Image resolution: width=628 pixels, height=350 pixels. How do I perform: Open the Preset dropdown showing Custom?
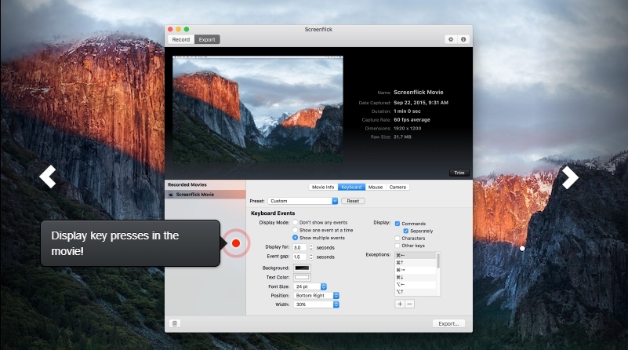click(x=303, y=201)
